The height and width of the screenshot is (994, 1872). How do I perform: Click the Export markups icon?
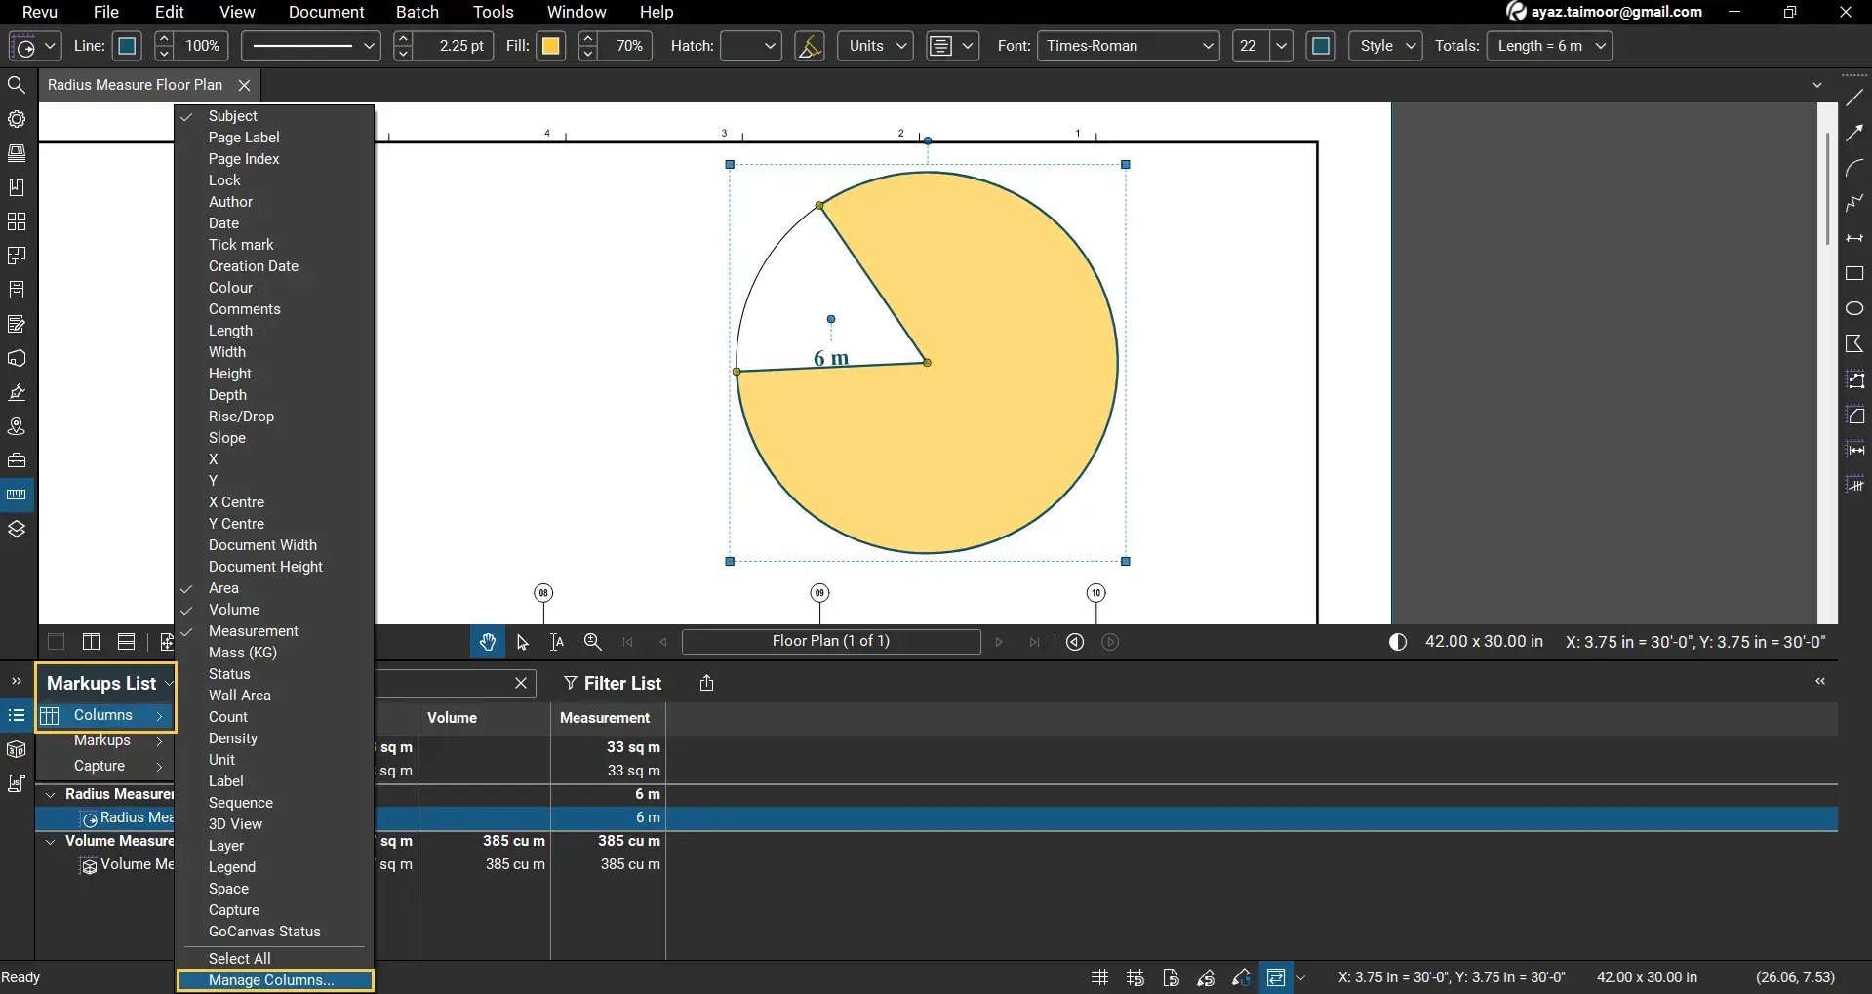706,683
